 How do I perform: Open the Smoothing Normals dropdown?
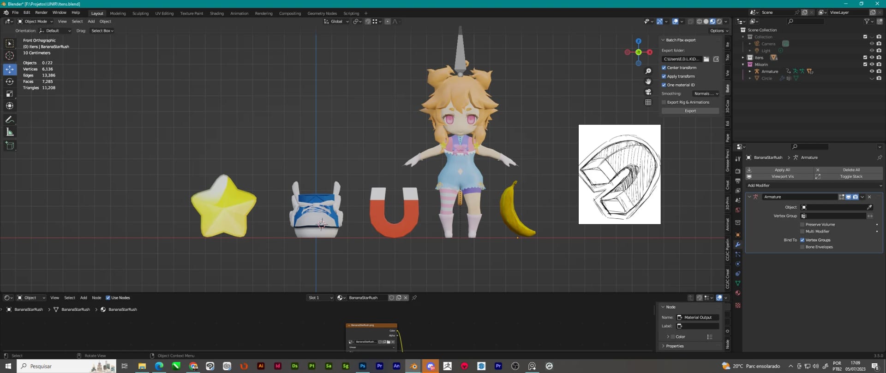(x=706, y=94)
